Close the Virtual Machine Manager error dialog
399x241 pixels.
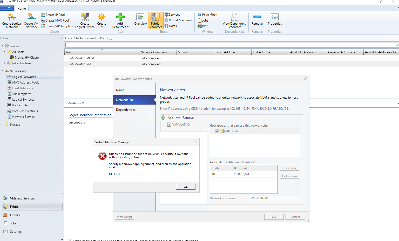[195, 142]
